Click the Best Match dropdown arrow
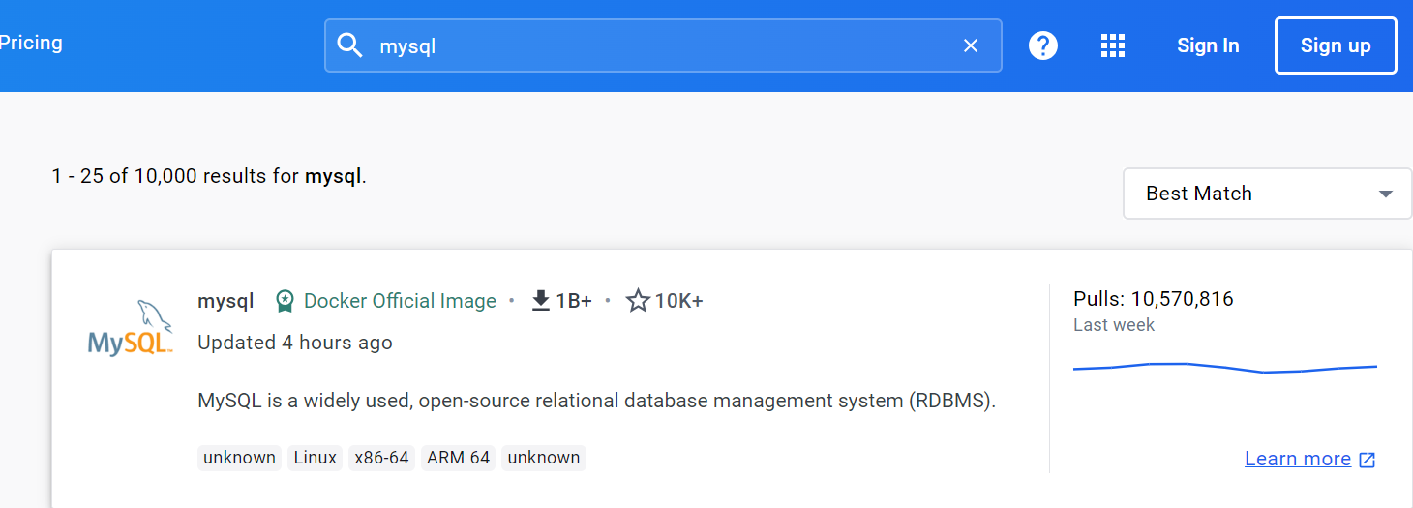The height and width of the screenshot is (508, 1413). click(1386, 194)
